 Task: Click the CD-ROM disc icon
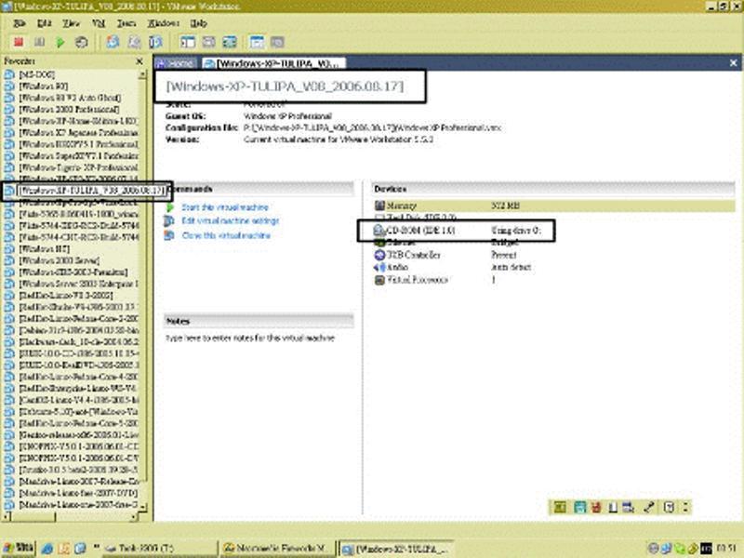coord(379,231)
